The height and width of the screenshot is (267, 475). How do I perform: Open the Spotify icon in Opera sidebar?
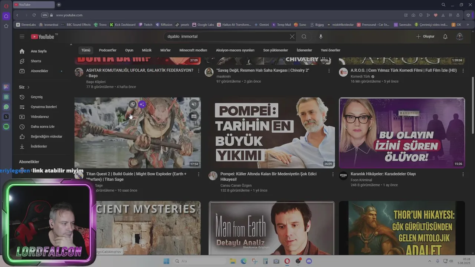[x=6, y=126]
